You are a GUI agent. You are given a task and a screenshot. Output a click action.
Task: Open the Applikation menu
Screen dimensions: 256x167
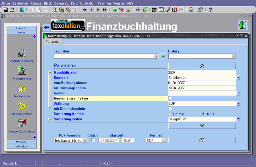pos(88,3)
